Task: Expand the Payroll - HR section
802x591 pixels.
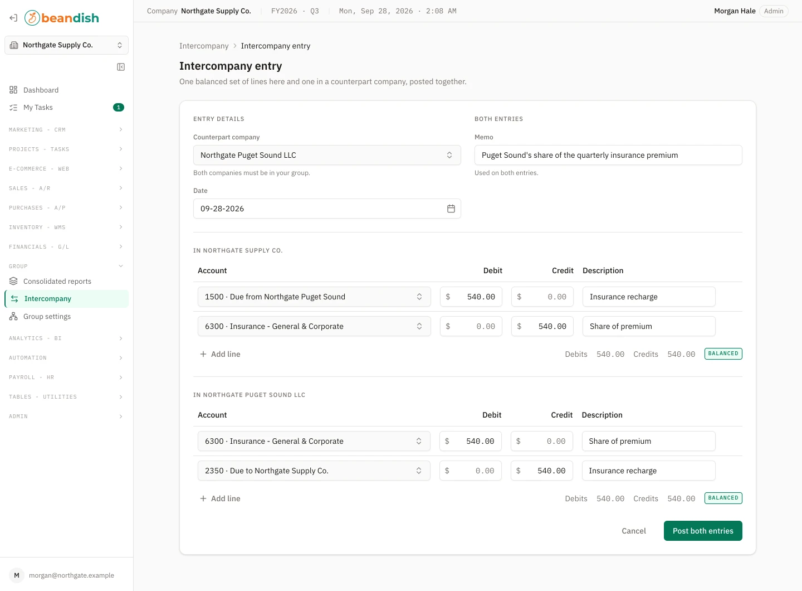Action: [x=66, y=377]
